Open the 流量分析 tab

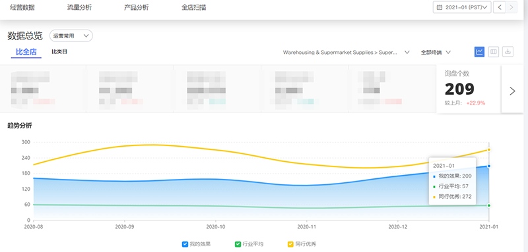[79, 7]
